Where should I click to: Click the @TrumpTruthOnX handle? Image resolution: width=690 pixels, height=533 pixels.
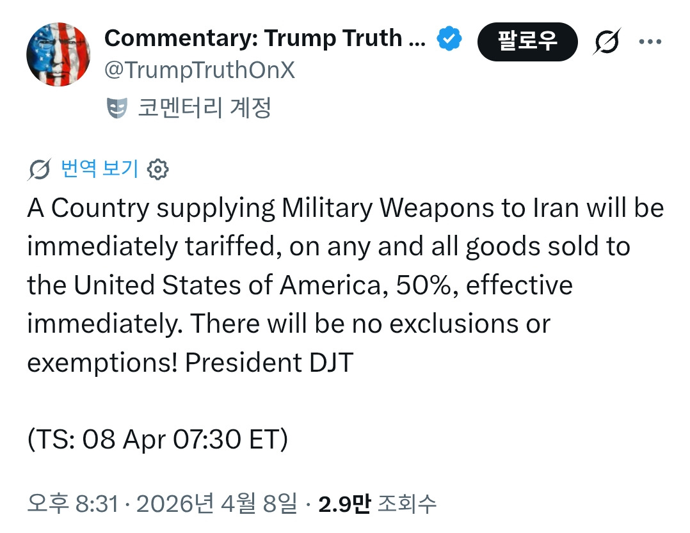[x=199, y=70]
